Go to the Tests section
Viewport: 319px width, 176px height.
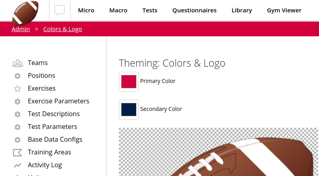(150, 10)
